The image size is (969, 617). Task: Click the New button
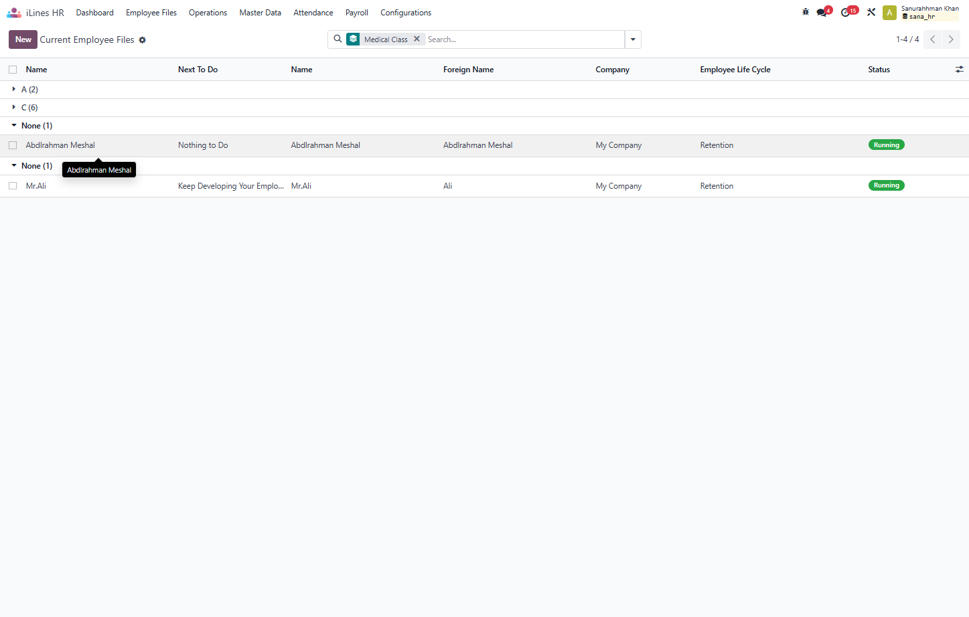click(x=23, y=39)
